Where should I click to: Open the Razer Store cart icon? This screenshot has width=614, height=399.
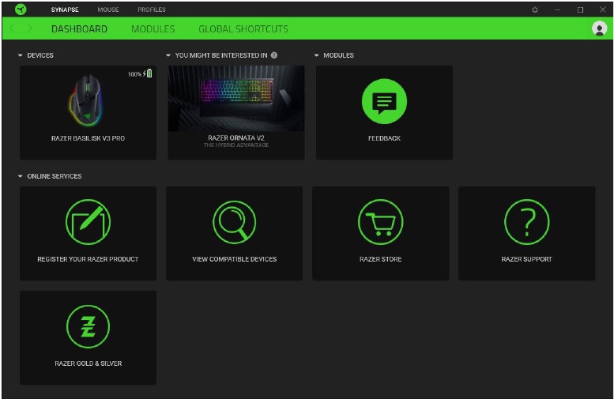(380, 222)
